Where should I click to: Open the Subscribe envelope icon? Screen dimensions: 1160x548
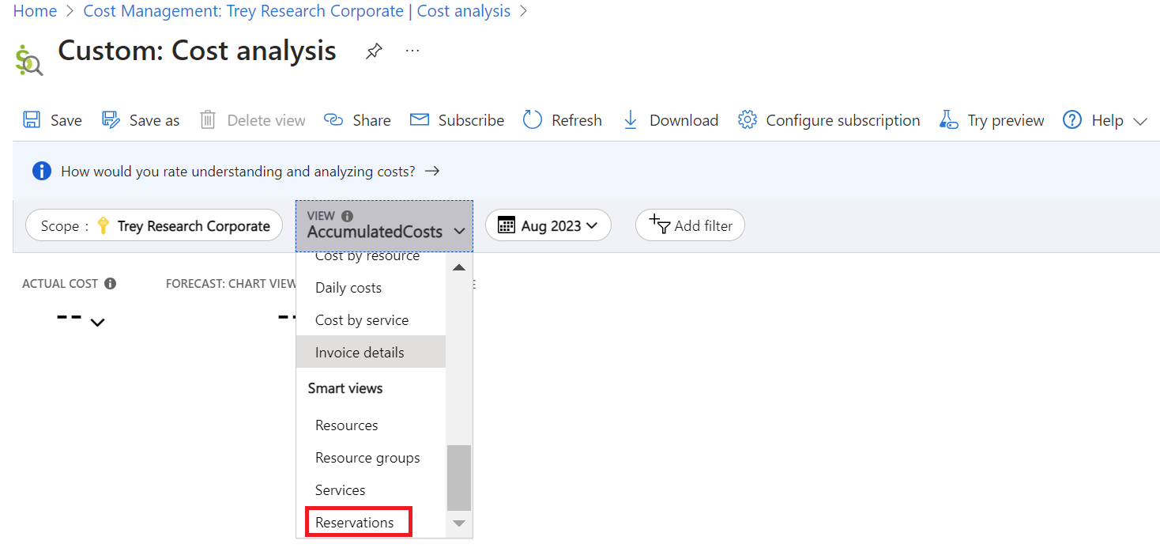[418, 119]
